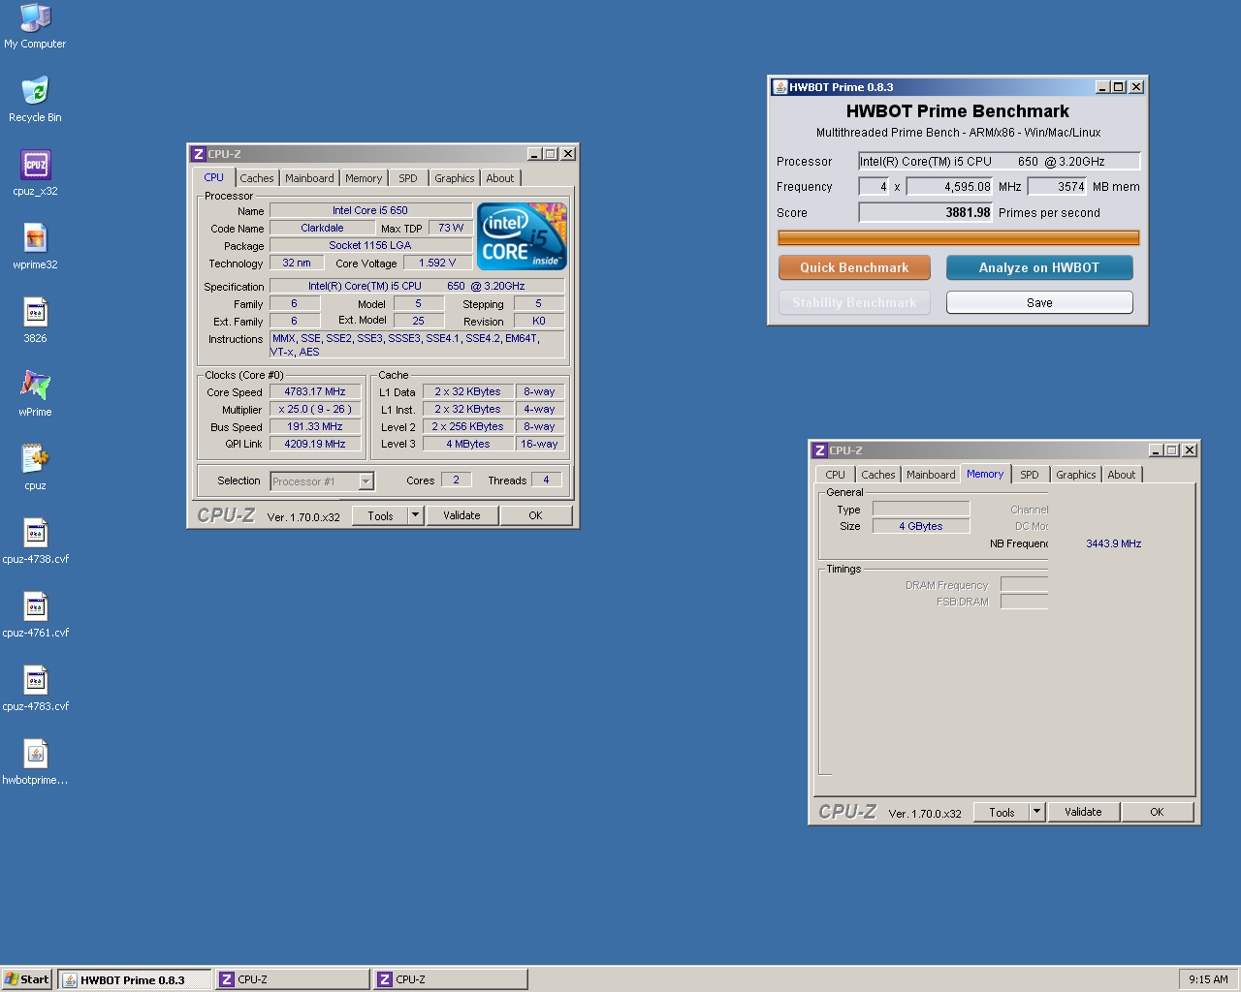Open the SPD tab in left CPU-Z window

coord(408,178)
